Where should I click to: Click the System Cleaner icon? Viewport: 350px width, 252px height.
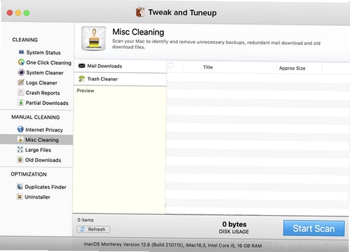click(x=21, y=72)
